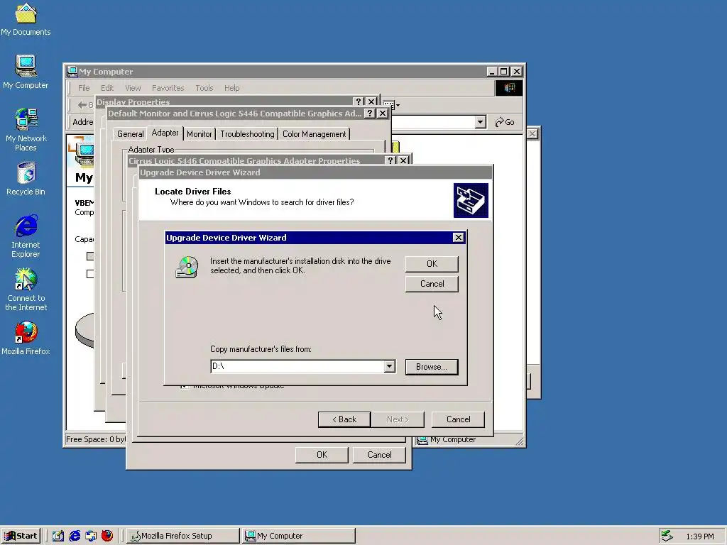Click help button on Display Properties title
Screen dimensions: 727x545
tap(359, 101)
